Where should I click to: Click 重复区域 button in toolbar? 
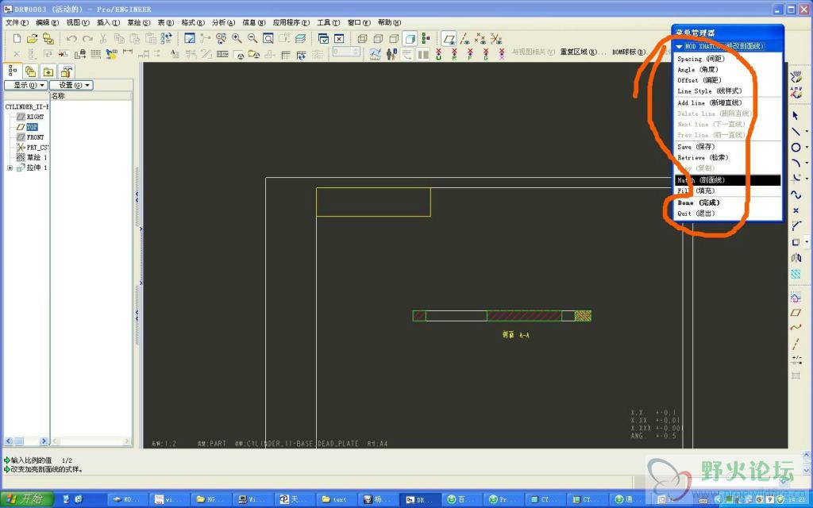[583, 52]
